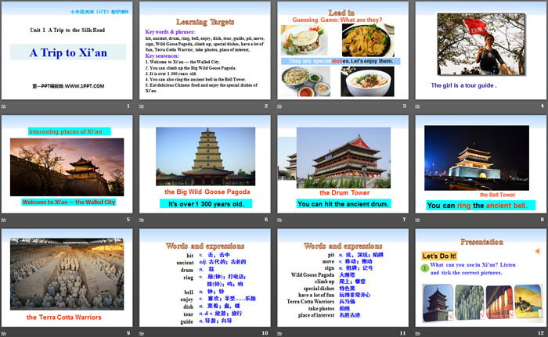The height and width of the screenshot is (337, 548).
Task: Click the "Let's Do It!" label
Action: [441, 256]
